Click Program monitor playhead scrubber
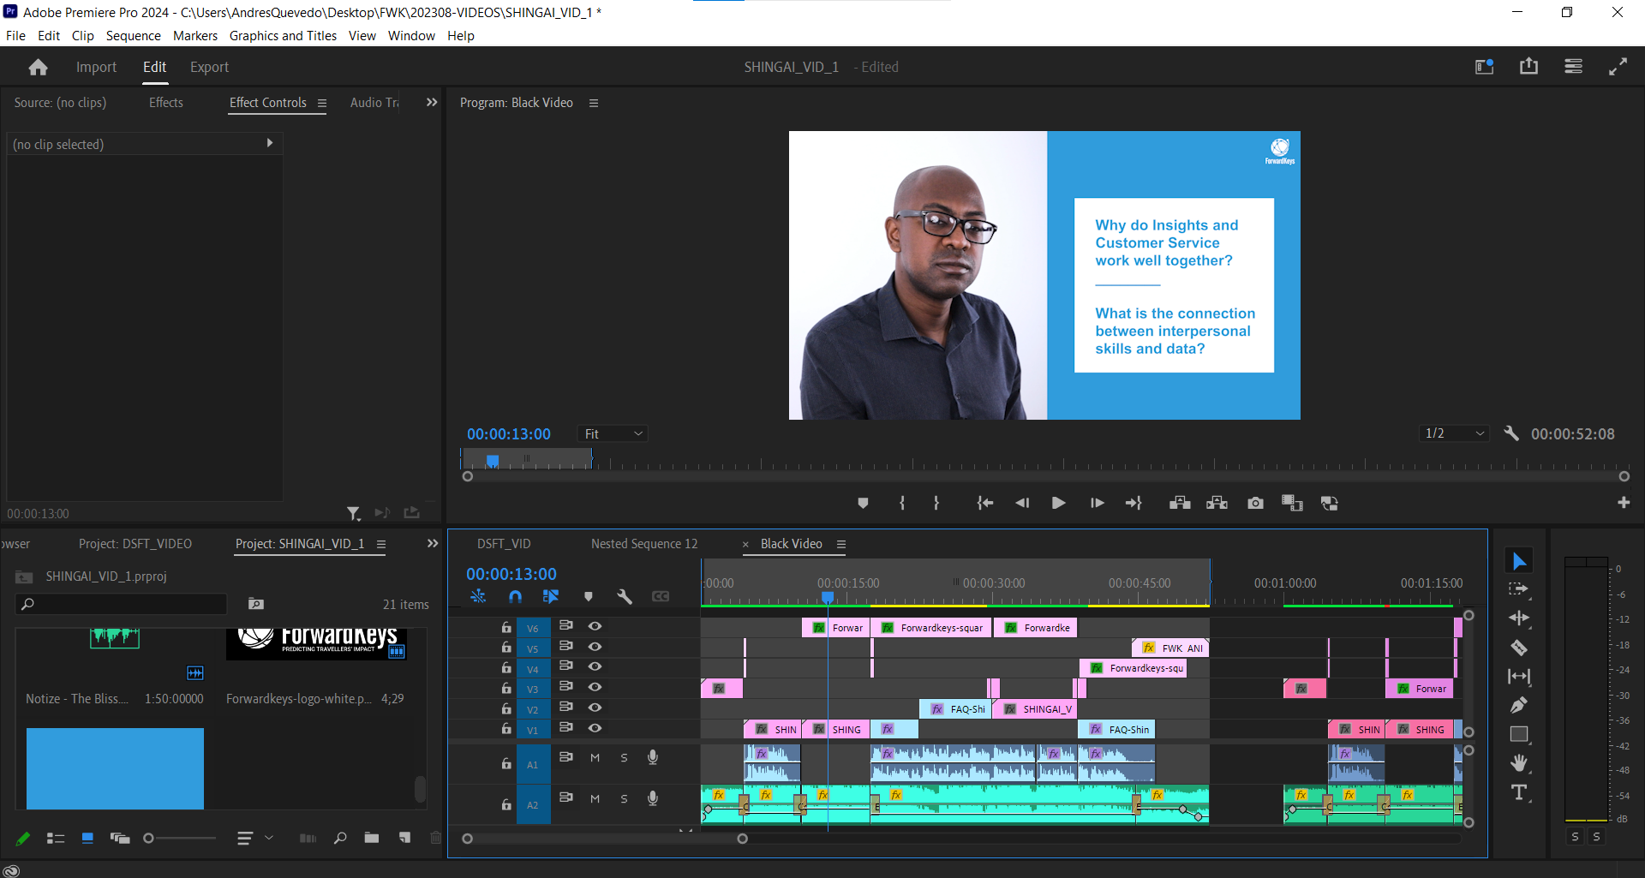1645x878 pixels. click(x=493, y=461)
